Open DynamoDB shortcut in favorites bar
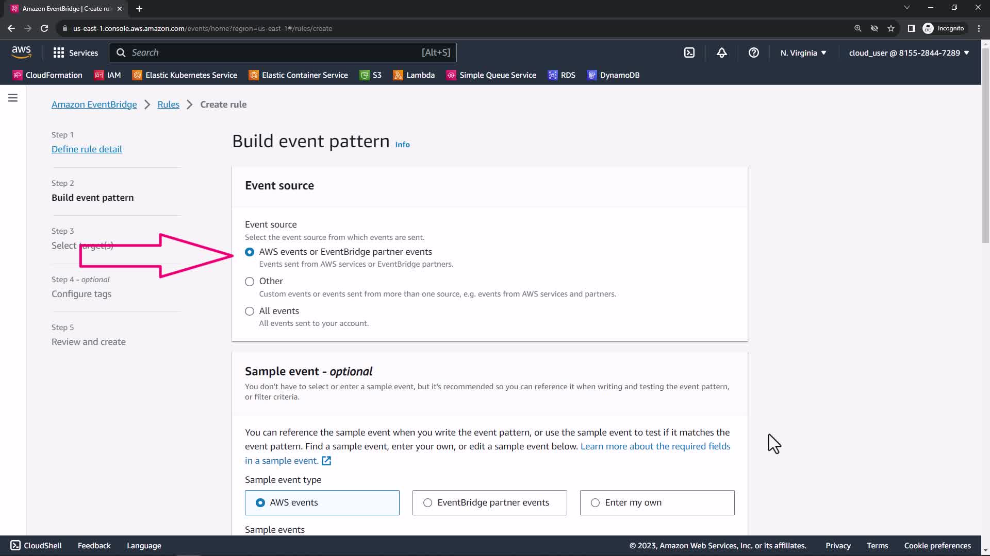 click(x=613, y=75)
